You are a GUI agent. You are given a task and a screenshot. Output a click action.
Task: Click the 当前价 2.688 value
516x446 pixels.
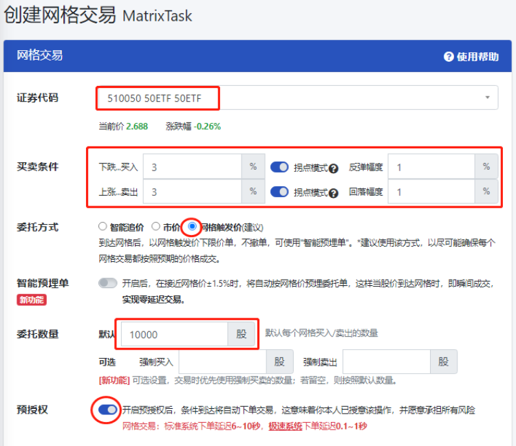pos(137,126)
